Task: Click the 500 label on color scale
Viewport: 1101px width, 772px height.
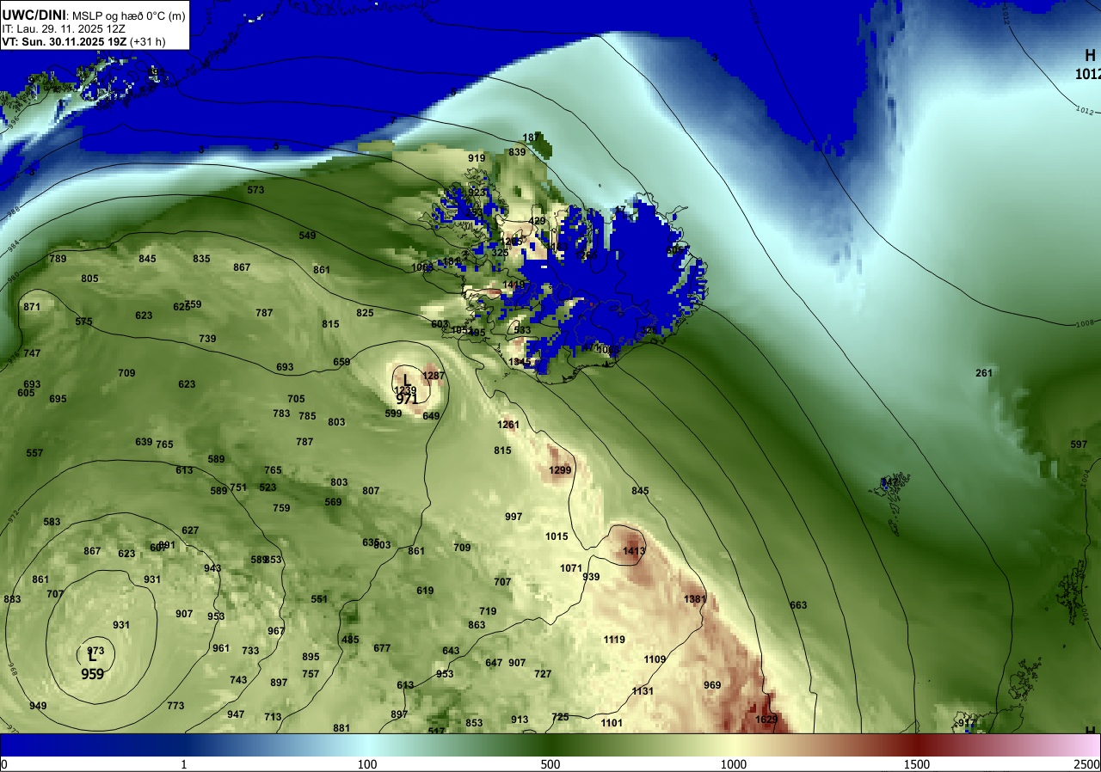Action: 550,764
